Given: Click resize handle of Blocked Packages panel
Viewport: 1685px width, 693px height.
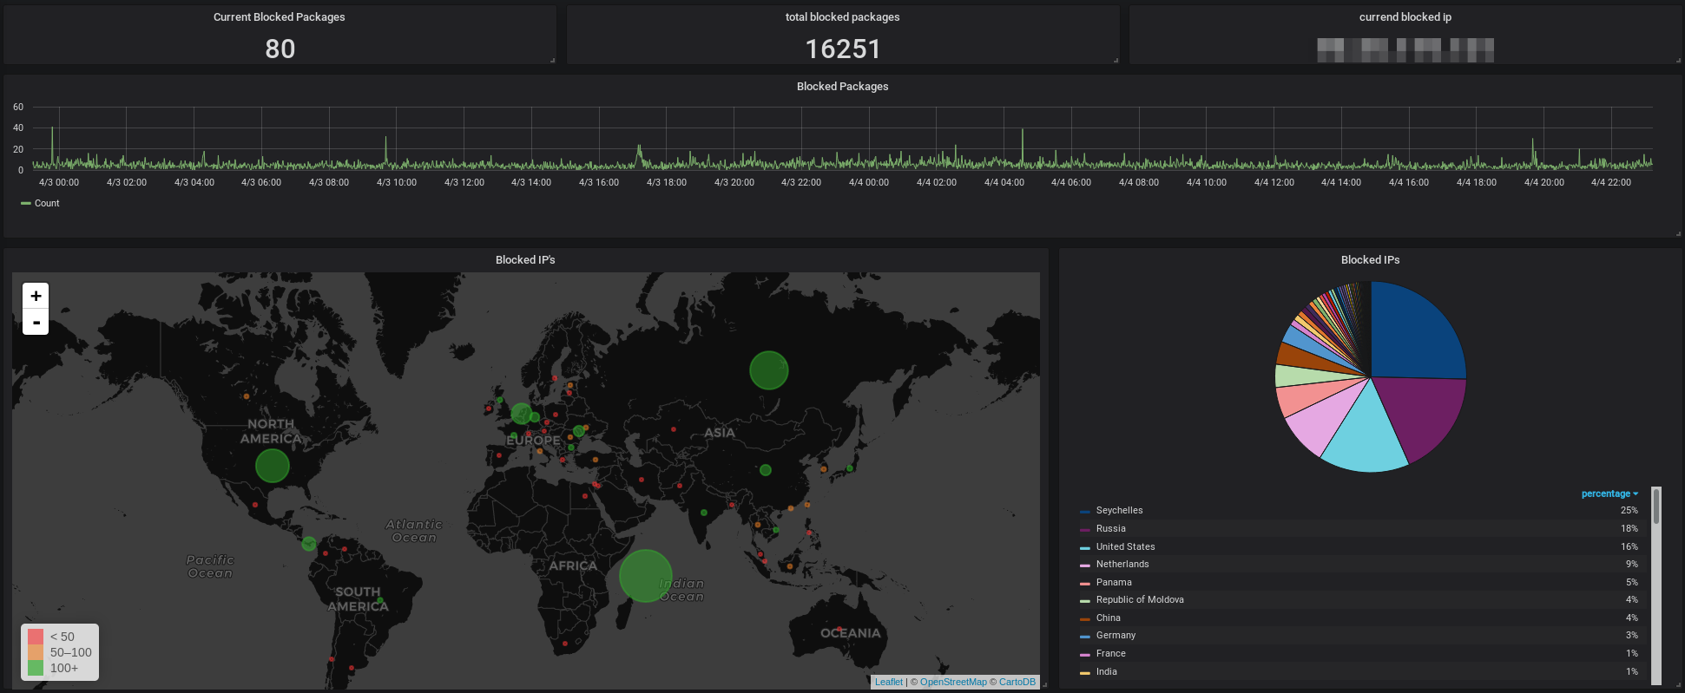Looking at the screenshot, I should [x=1678, y=234].
